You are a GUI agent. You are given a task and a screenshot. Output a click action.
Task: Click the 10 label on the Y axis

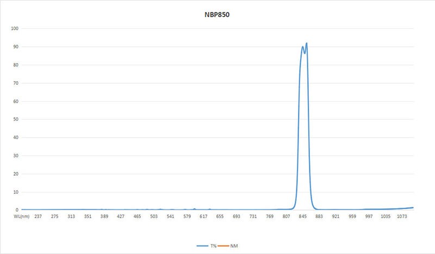(x=16, y=192)
